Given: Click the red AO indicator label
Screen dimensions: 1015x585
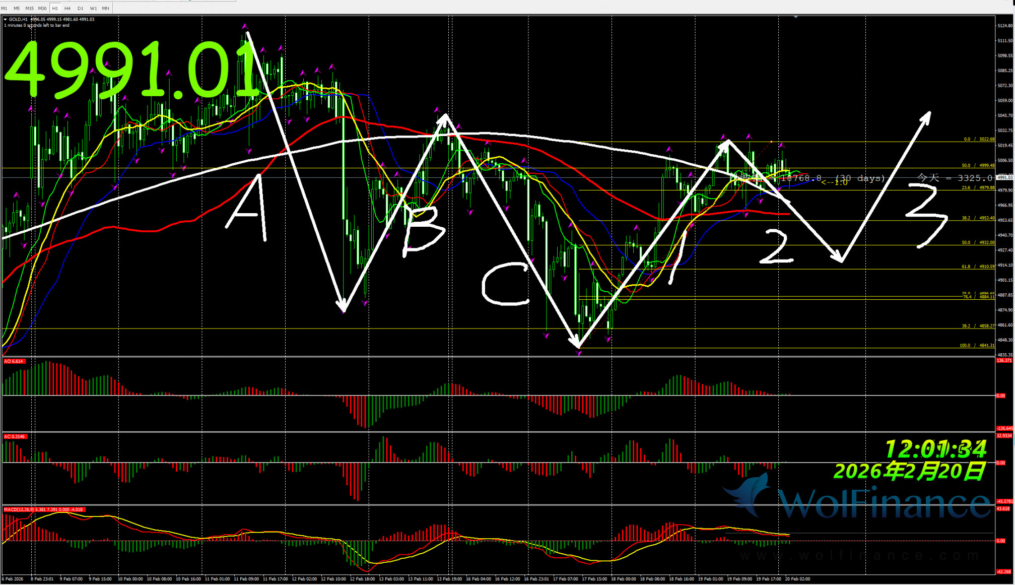Looking at the screenshot, I should [14, 361].
